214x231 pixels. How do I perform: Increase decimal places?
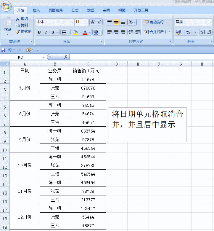click(x=203, y=32)
